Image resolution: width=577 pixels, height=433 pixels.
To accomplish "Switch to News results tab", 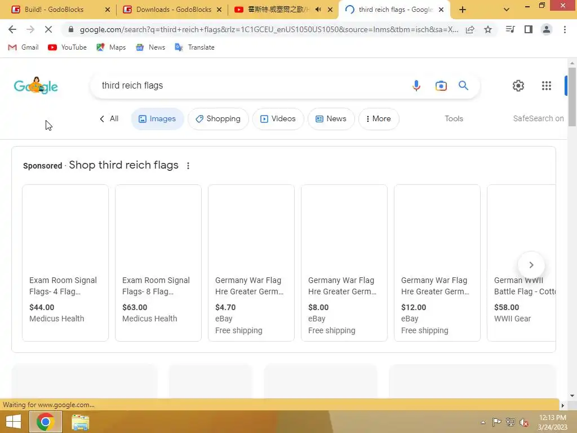I will click(x=331, y=118).
